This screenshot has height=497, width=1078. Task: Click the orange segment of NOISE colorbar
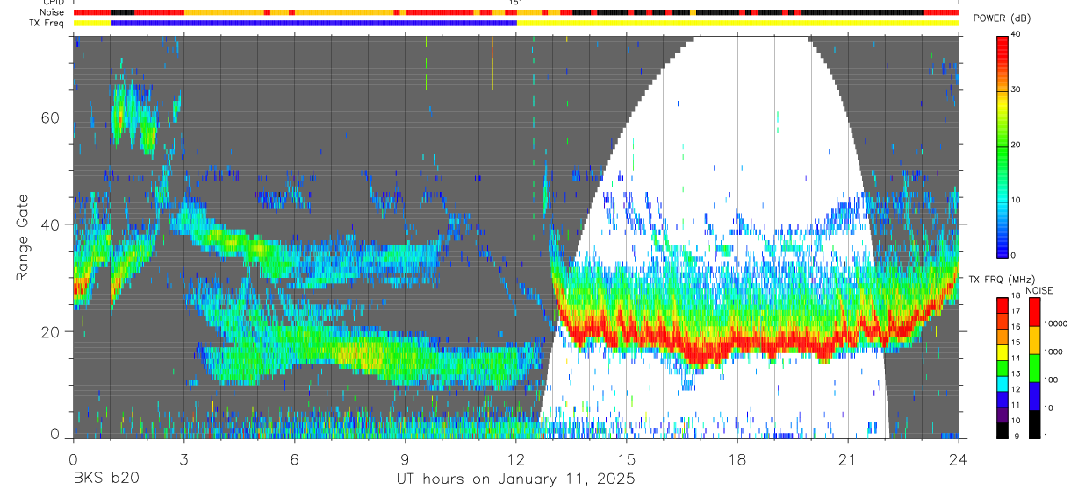tap(1034, 340)
